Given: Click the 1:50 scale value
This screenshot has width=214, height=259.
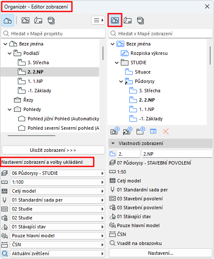Looking at the screenshot, I should click(121, 172).
